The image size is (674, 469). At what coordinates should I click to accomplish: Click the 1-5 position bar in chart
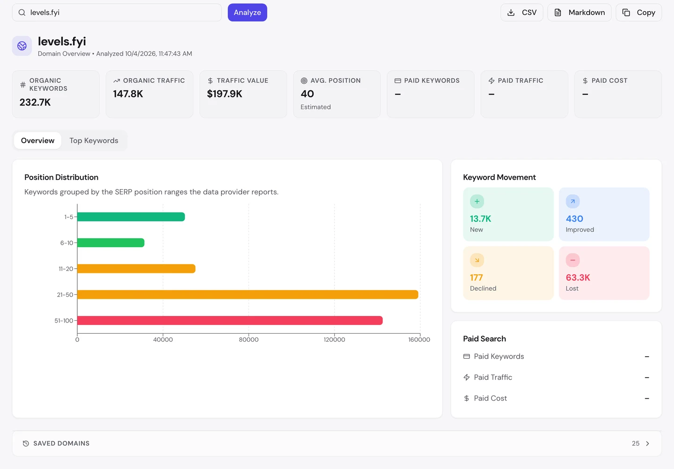click(x=131, y=217)
